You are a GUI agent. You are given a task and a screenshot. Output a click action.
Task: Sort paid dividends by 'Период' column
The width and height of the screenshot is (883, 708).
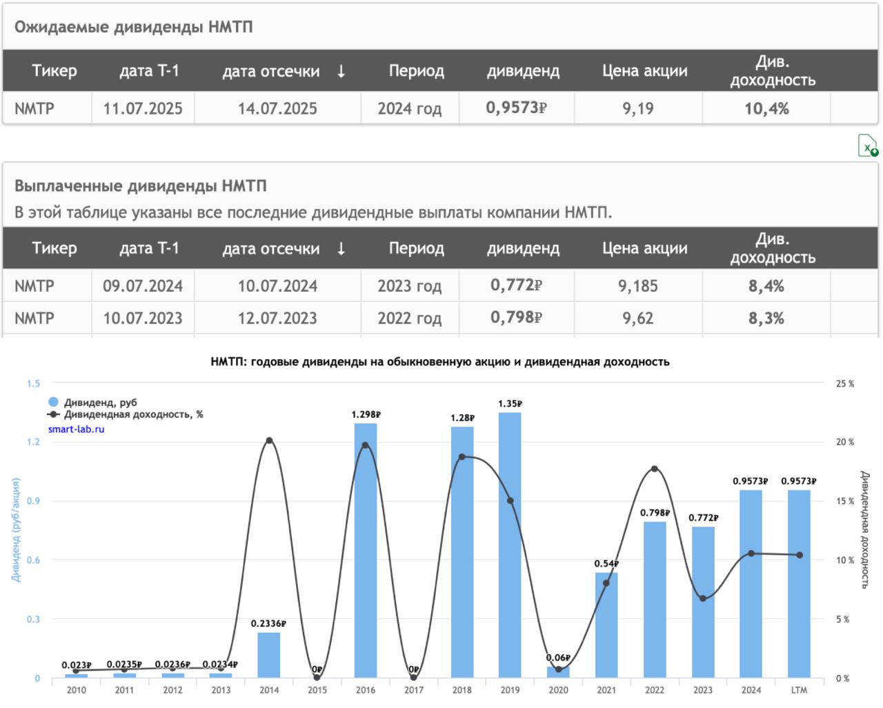(x=416, y=249)
